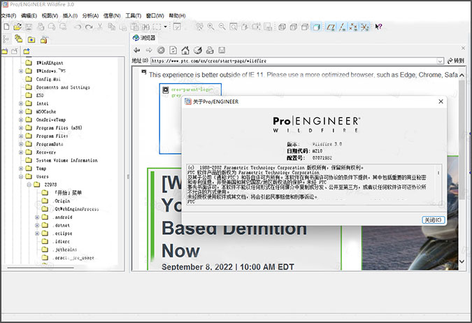Collapse the 22978 folder
The width and height of the screenshot is (472, 323).
pyautogui.click(x=29, y=185)
